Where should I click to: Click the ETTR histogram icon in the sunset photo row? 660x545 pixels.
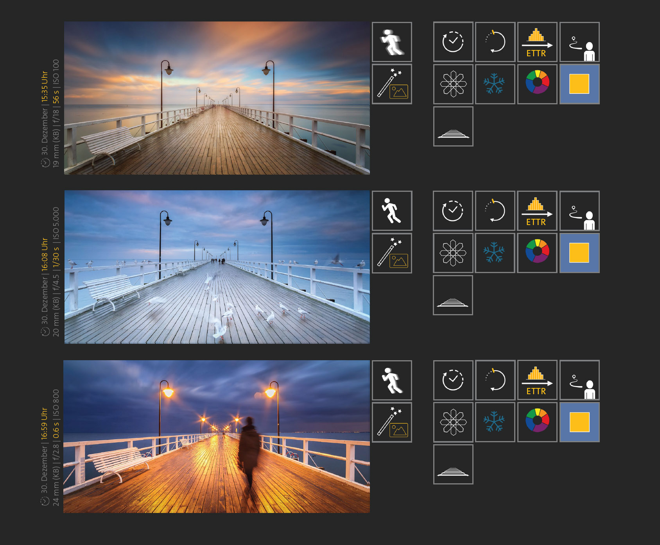537,42
